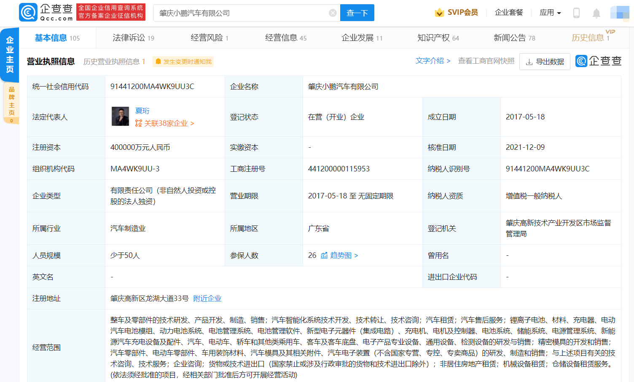Switch to the 企业发展 tab
Screen dimensions: 634x382
click(x=362, y=38)
